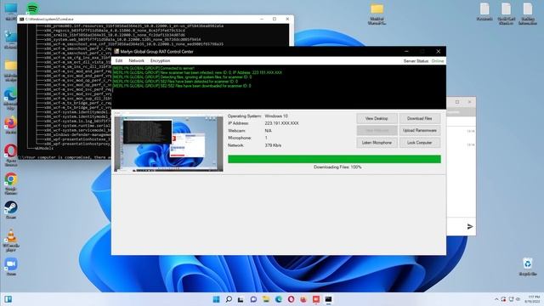Screen dimensions: 544x306
Task: Click the send arrow in the chat window
Action: 470,227
